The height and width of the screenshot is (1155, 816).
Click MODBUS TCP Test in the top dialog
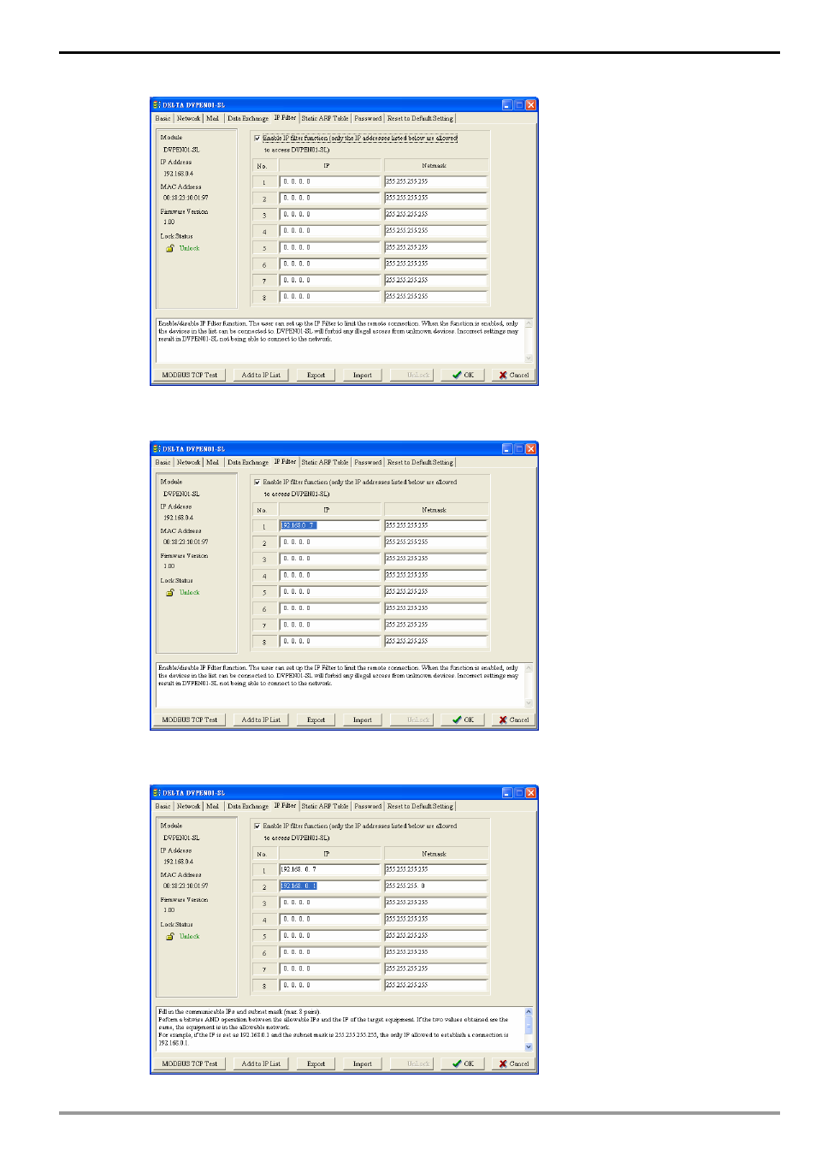(190, 376)
